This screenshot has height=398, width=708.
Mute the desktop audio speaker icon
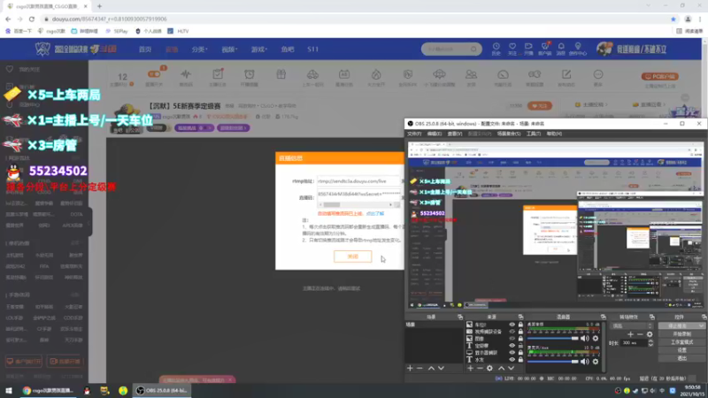(x=585, y=338)
